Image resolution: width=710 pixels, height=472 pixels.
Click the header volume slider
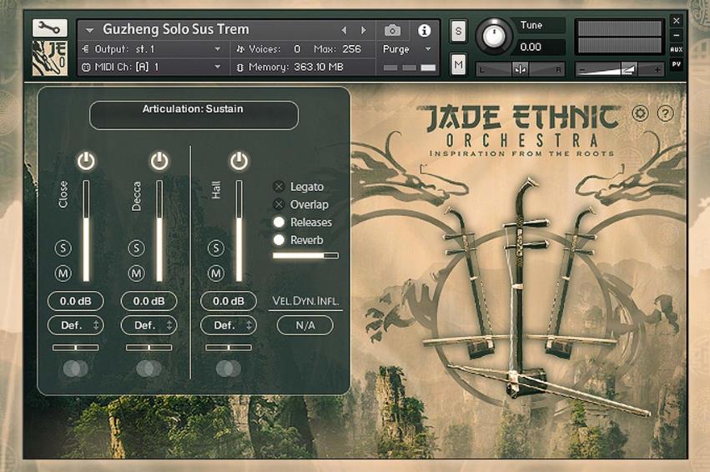[619, 69]
